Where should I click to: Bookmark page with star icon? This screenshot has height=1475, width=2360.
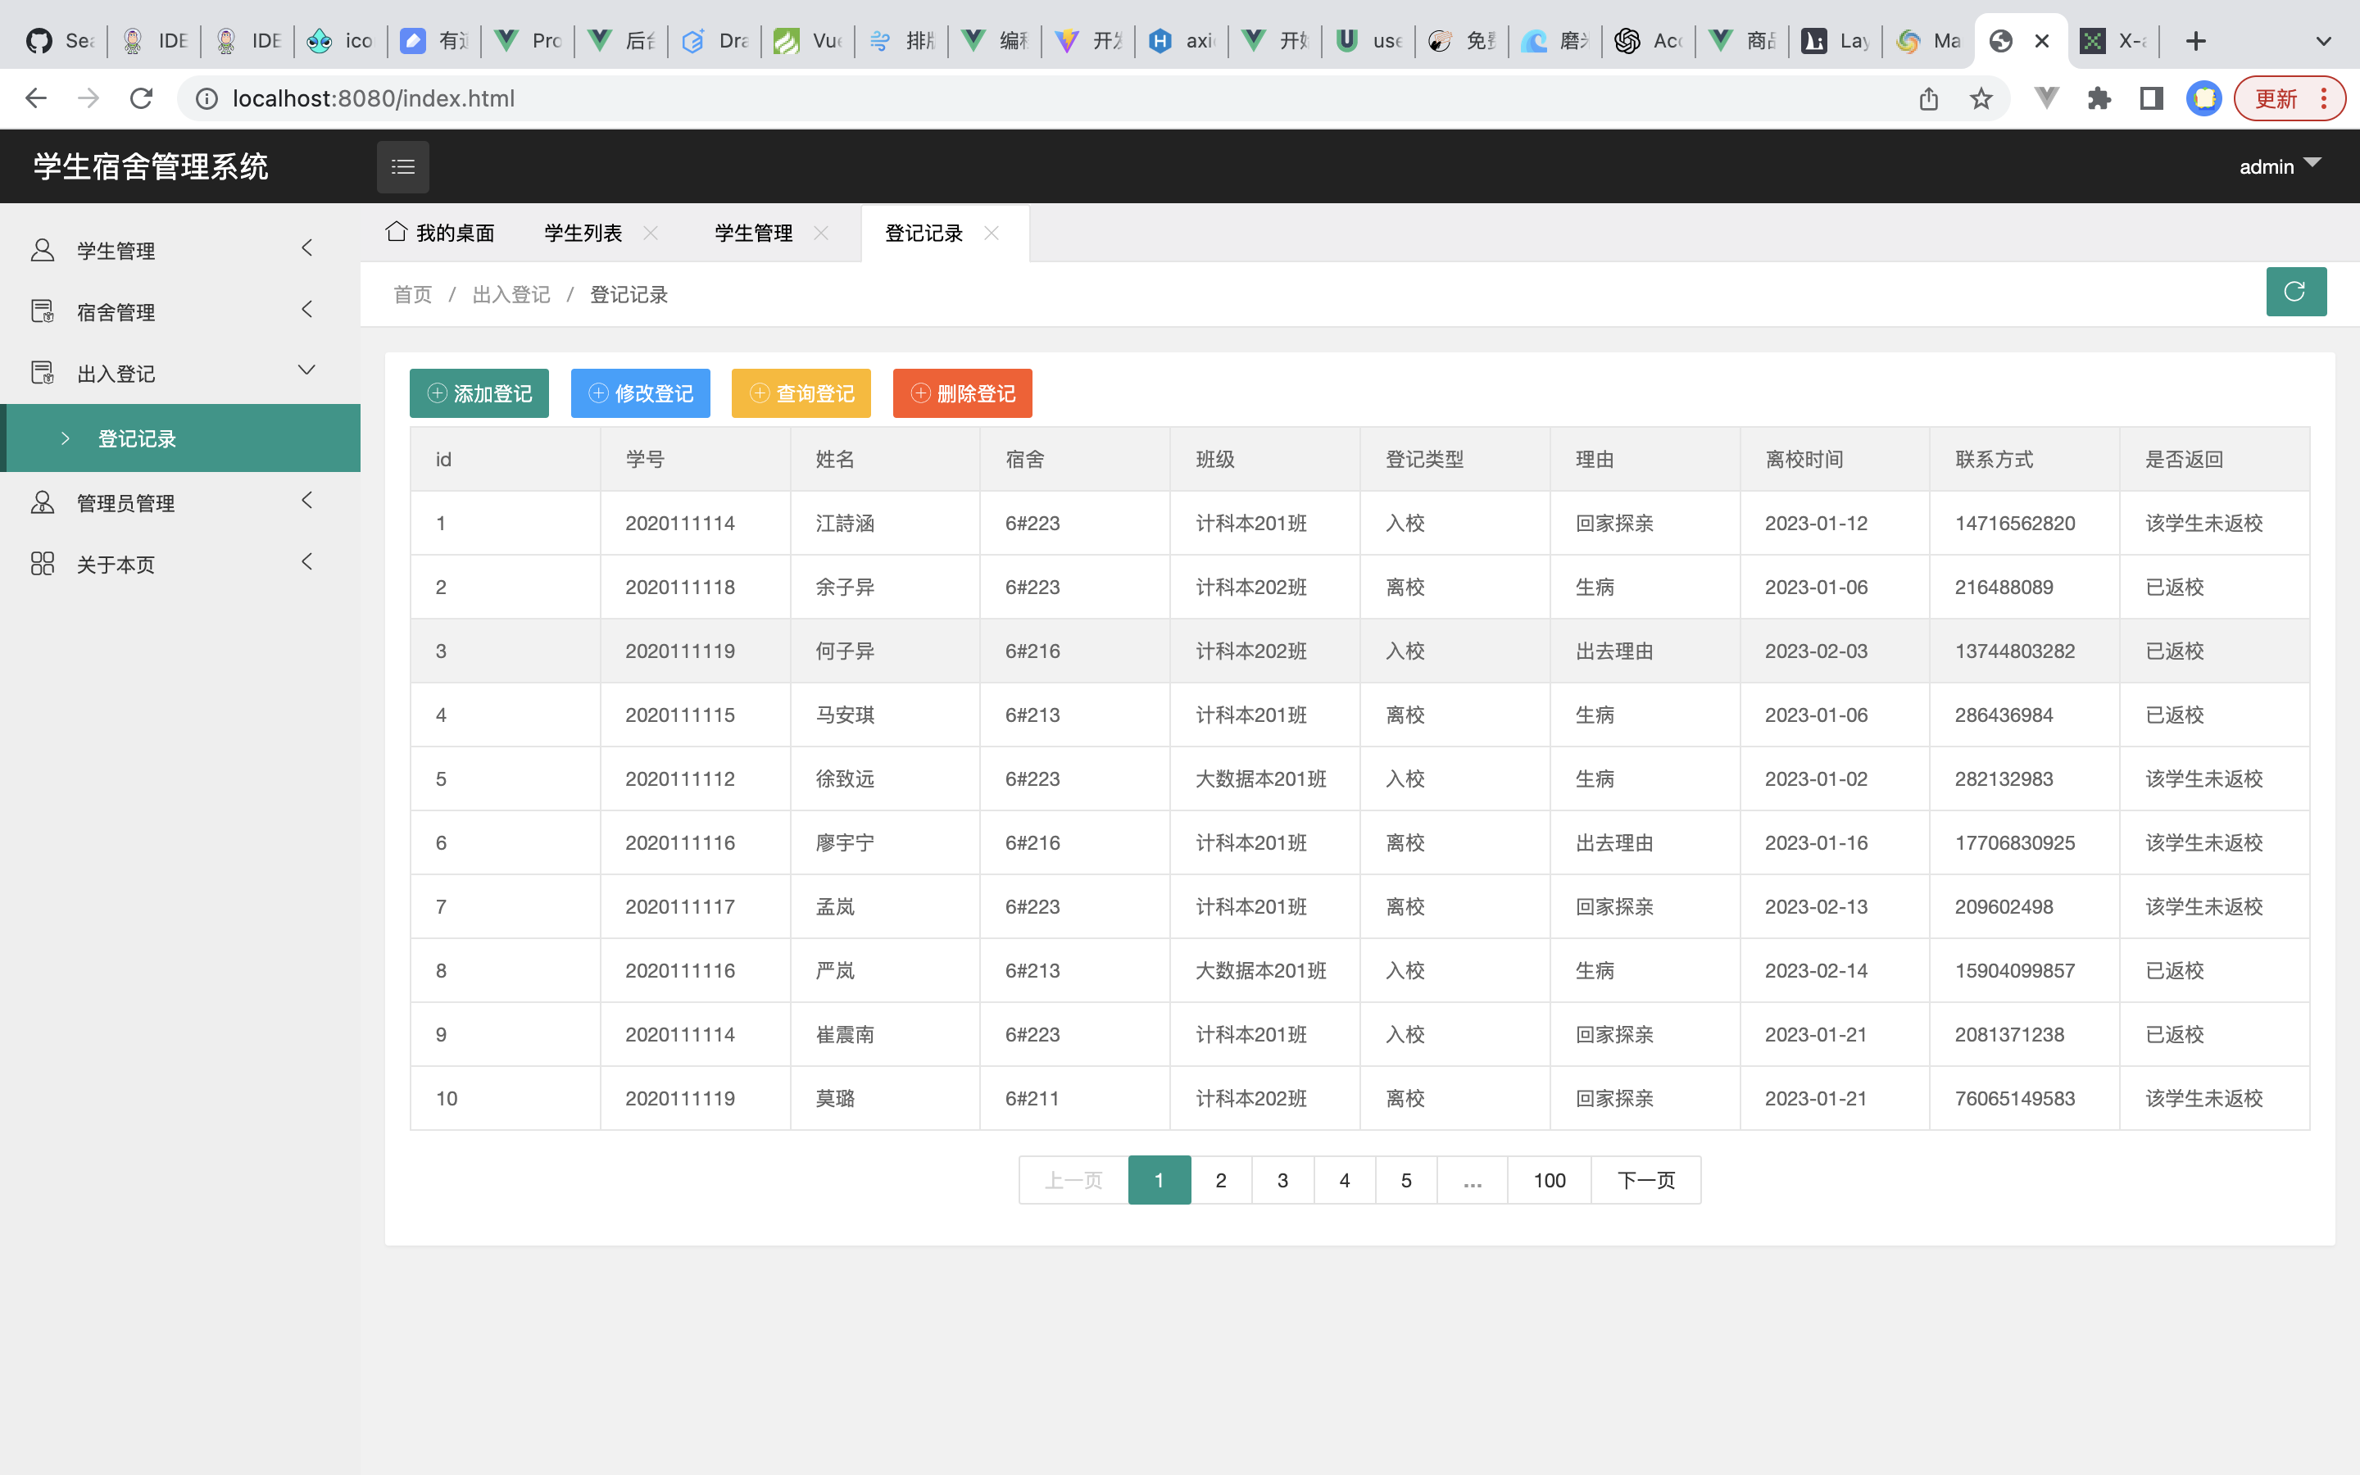tap(1981, 98)
